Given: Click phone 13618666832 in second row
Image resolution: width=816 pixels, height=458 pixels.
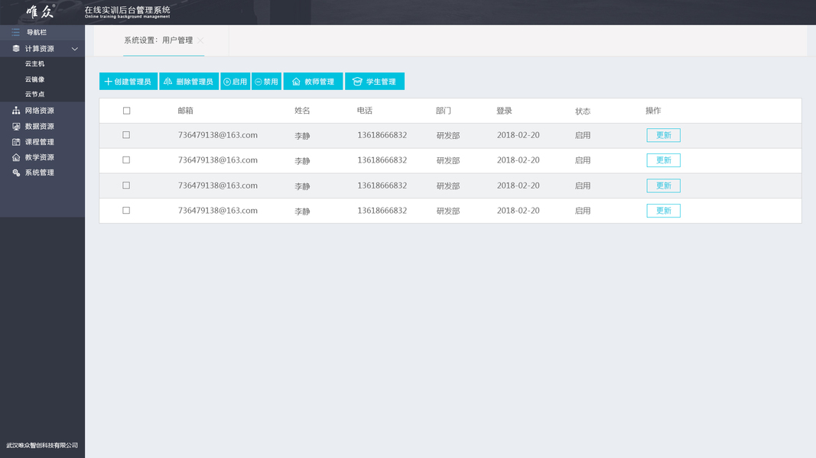Looking at the screenshot, I should 382,160.
